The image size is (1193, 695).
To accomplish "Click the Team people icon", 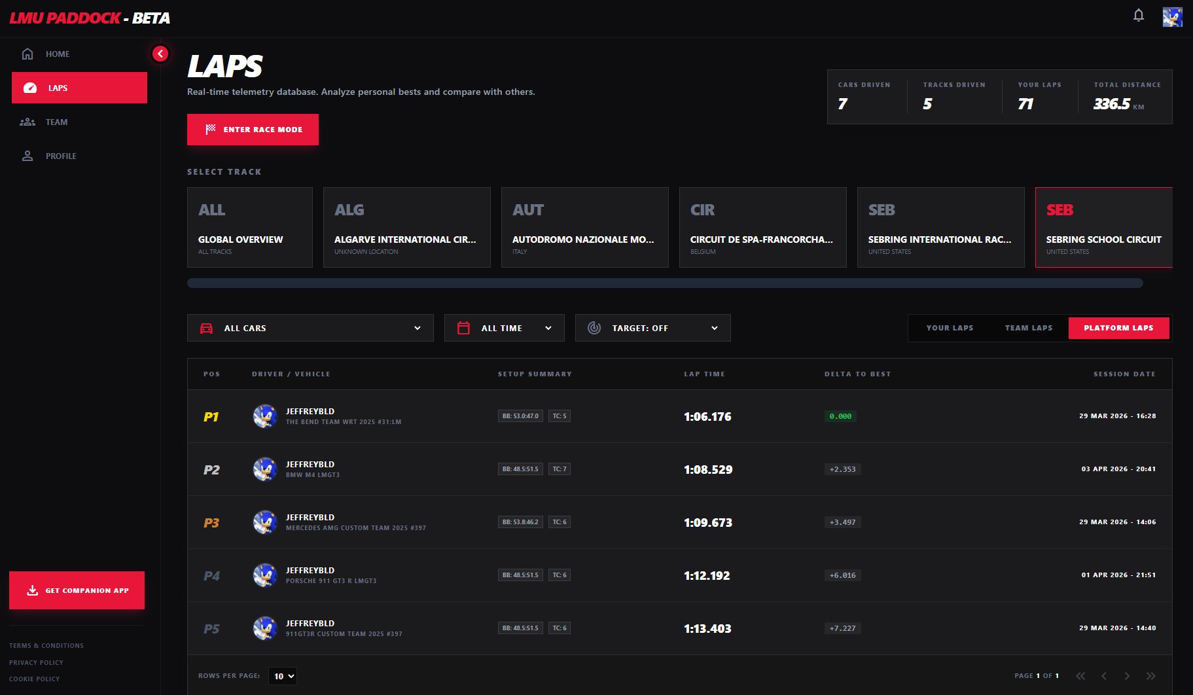I will coord(27,122).
